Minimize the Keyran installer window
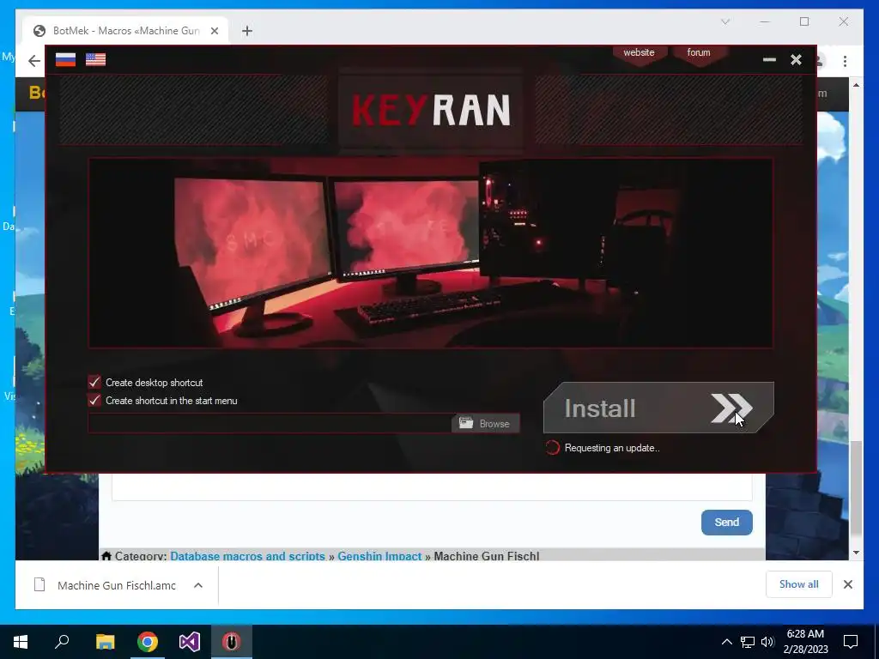 [x=769, y=59]
